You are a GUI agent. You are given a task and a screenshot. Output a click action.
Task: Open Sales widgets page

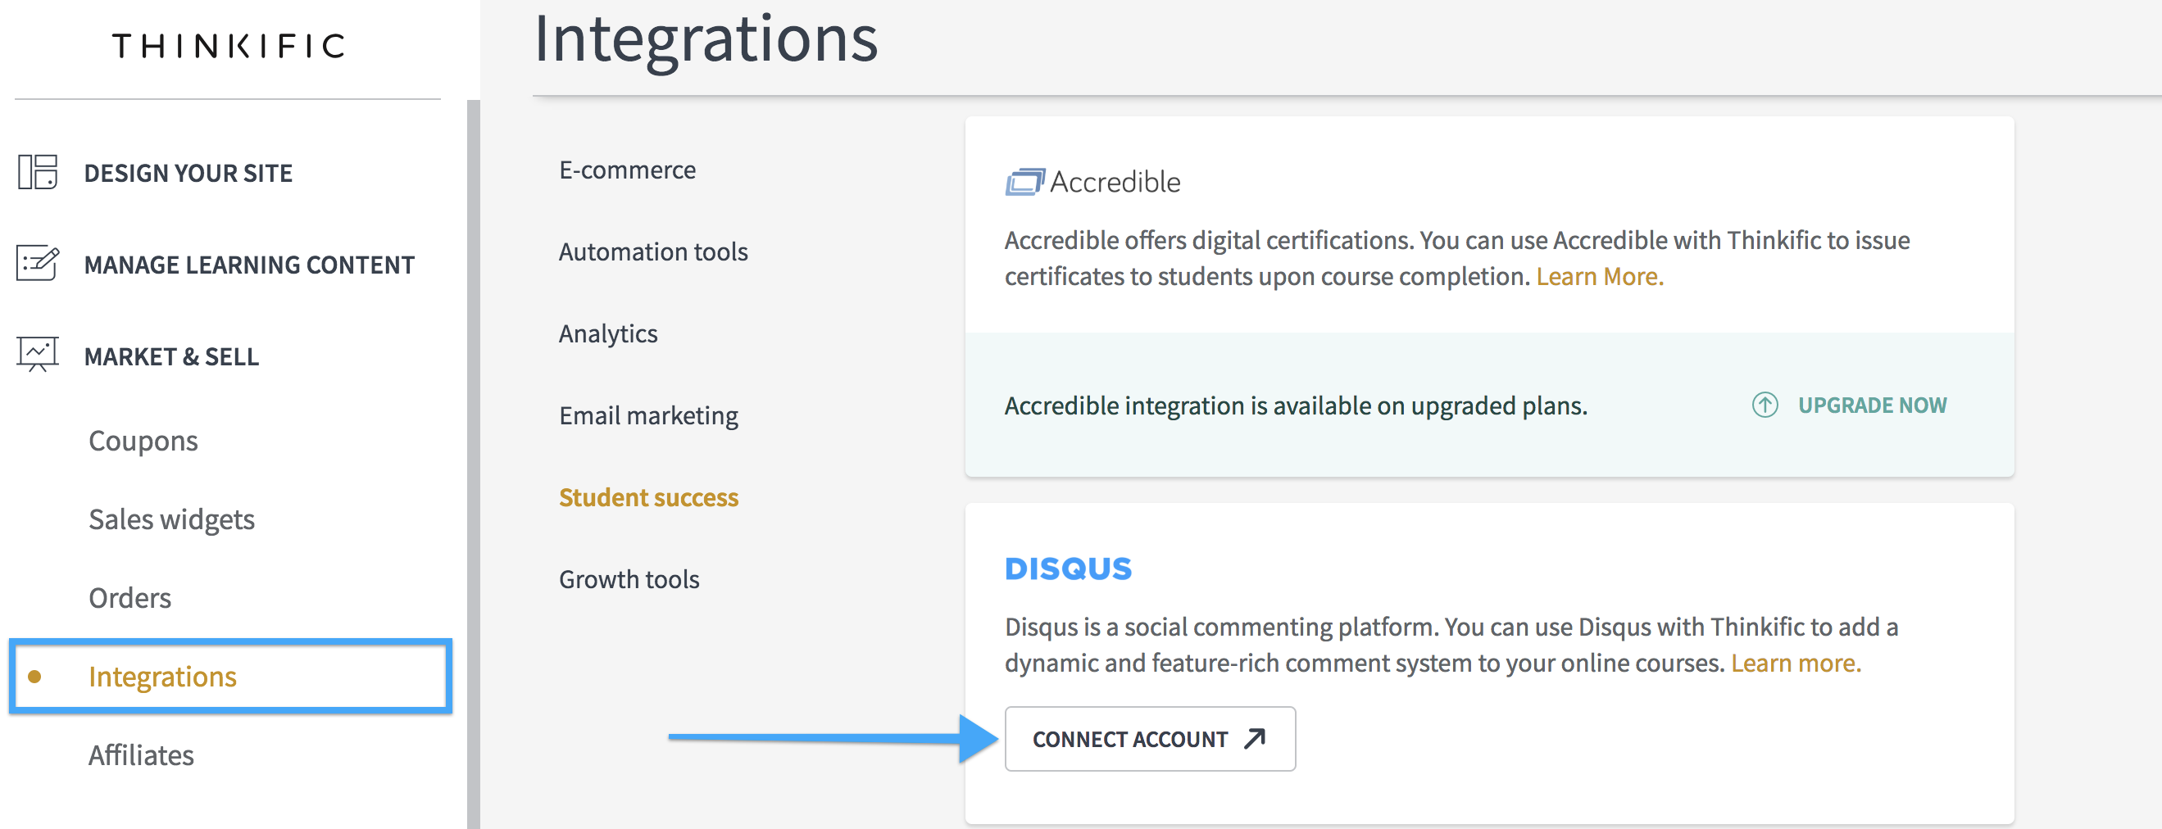click(x=171, y=519)
